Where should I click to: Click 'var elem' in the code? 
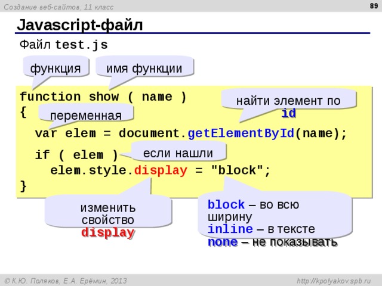point(65,133)
